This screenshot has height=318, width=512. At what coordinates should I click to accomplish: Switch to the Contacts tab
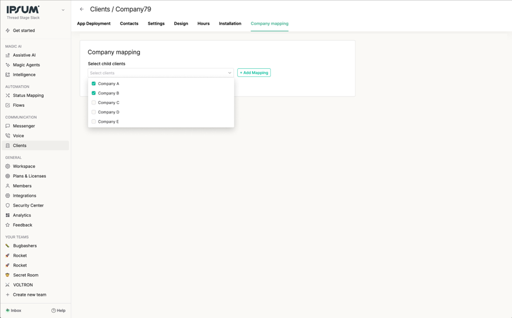[x=129, y=24]
